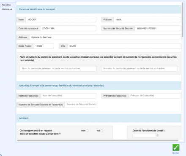Click the Numéro du centre de paiement field
Viewport: 186px width, 156px height.
(x=139, y=69)
